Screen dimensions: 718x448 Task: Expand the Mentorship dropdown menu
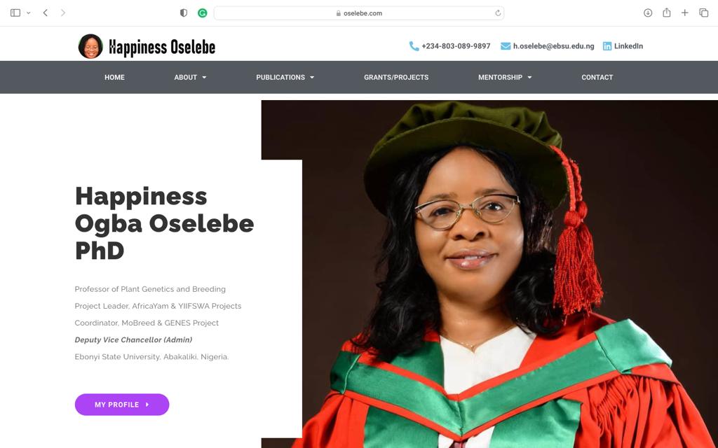pyautogui.click(x=505, y=77)
